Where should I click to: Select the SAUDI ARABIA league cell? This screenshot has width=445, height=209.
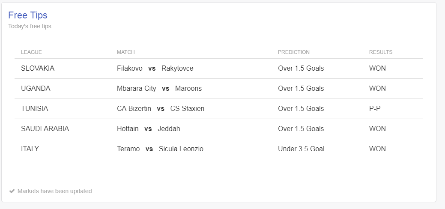(x=45, y=129)
